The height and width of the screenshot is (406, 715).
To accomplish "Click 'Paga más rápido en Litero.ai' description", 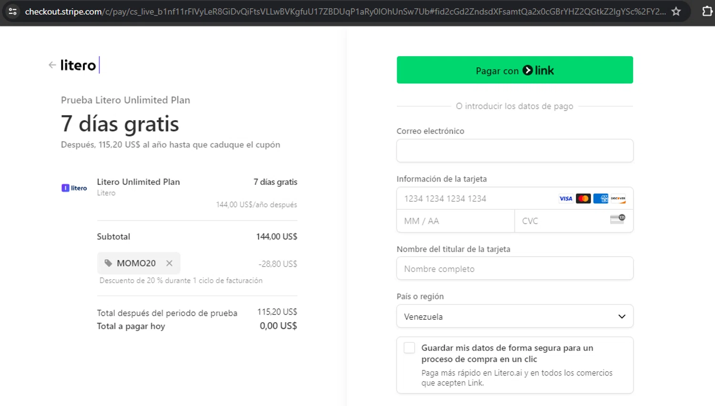I will pos(517,378).
